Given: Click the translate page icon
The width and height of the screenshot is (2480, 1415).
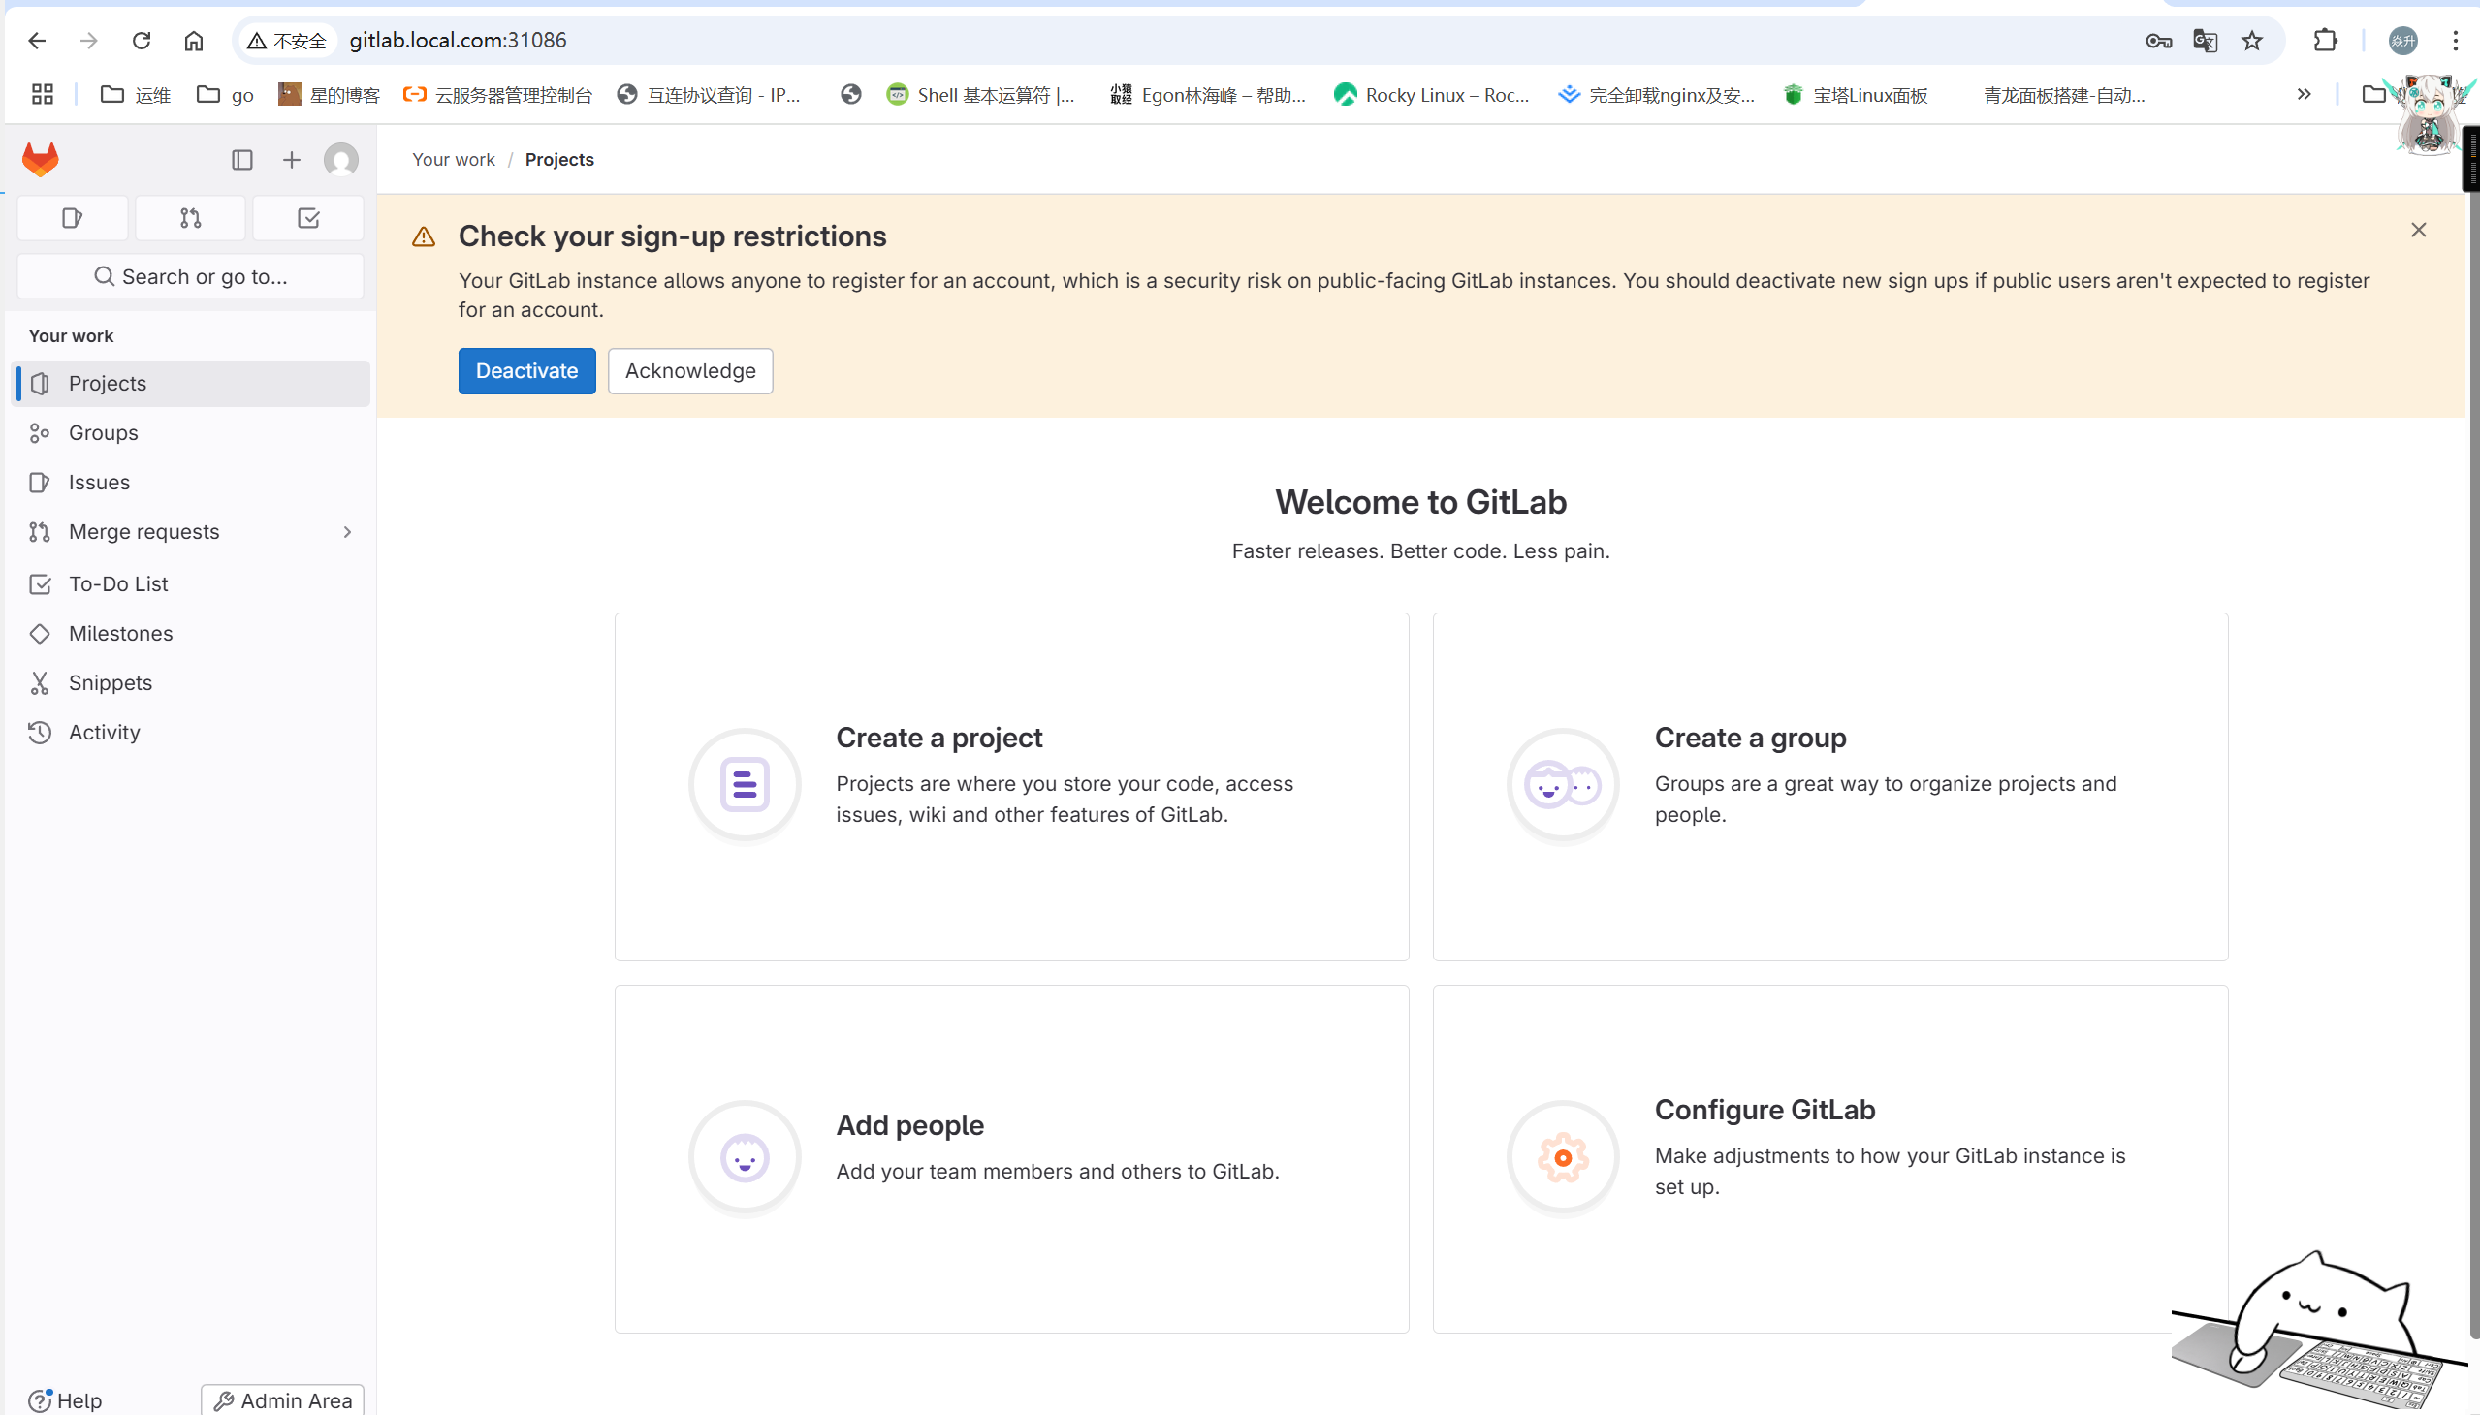Looking at the screenshot, I should (x=2205, y=41).
